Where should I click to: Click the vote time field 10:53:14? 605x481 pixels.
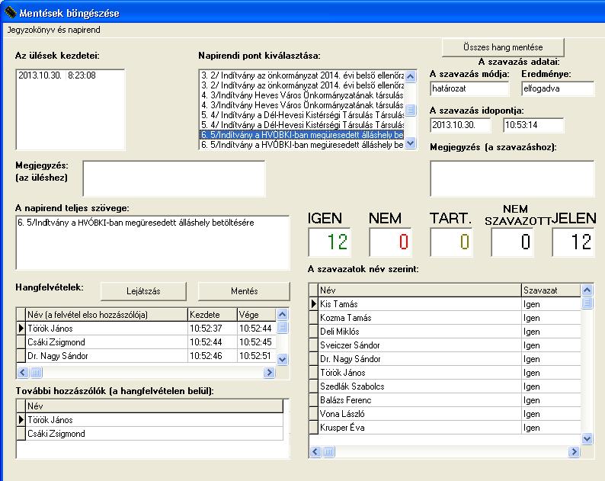click(x=533, y=125)
